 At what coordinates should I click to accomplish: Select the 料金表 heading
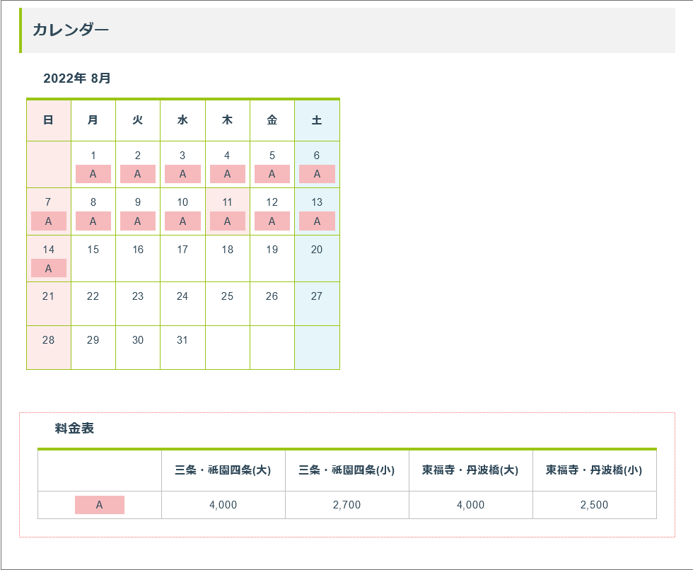[74, 428]
